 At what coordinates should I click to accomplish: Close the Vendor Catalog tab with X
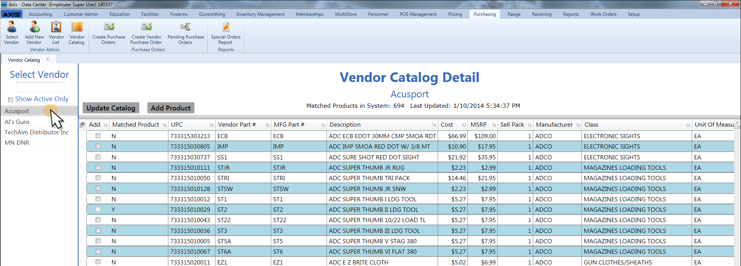tap(48, 59)
